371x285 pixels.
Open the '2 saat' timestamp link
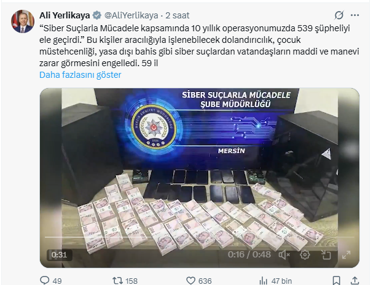[x=178, y=15]
